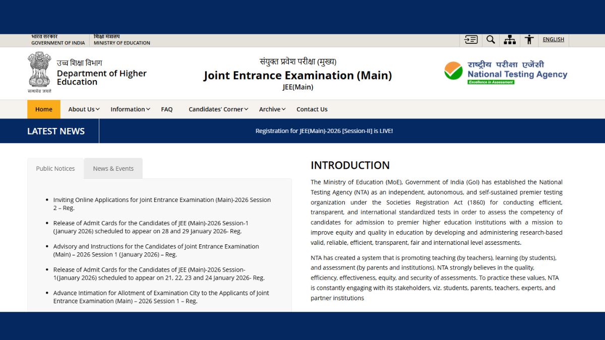The image size is (605, 340).
Task: Open the sitemap icon
Action: 510,40
